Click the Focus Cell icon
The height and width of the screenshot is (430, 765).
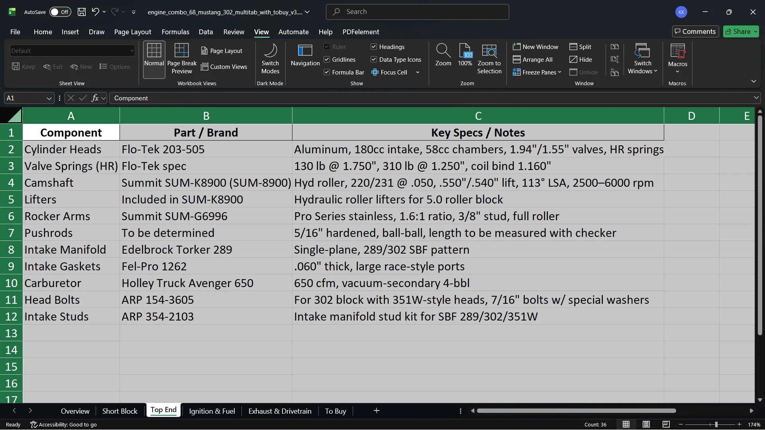tap(375, 72)
